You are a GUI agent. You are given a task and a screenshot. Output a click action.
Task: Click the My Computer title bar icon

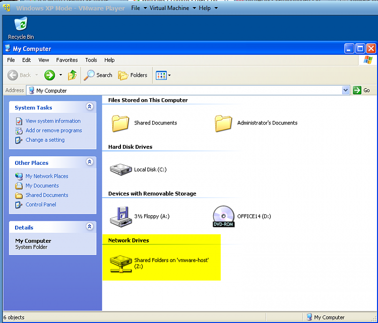point(8,48)
